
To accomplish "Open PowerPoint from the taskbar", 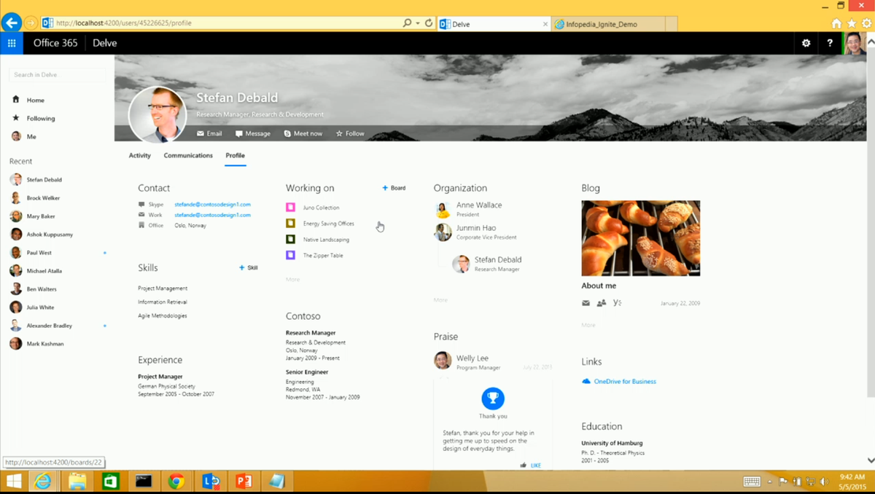I will pos(244,481).
